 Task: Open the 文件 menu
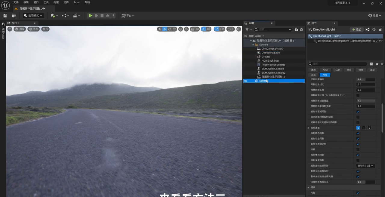[16, 2]
